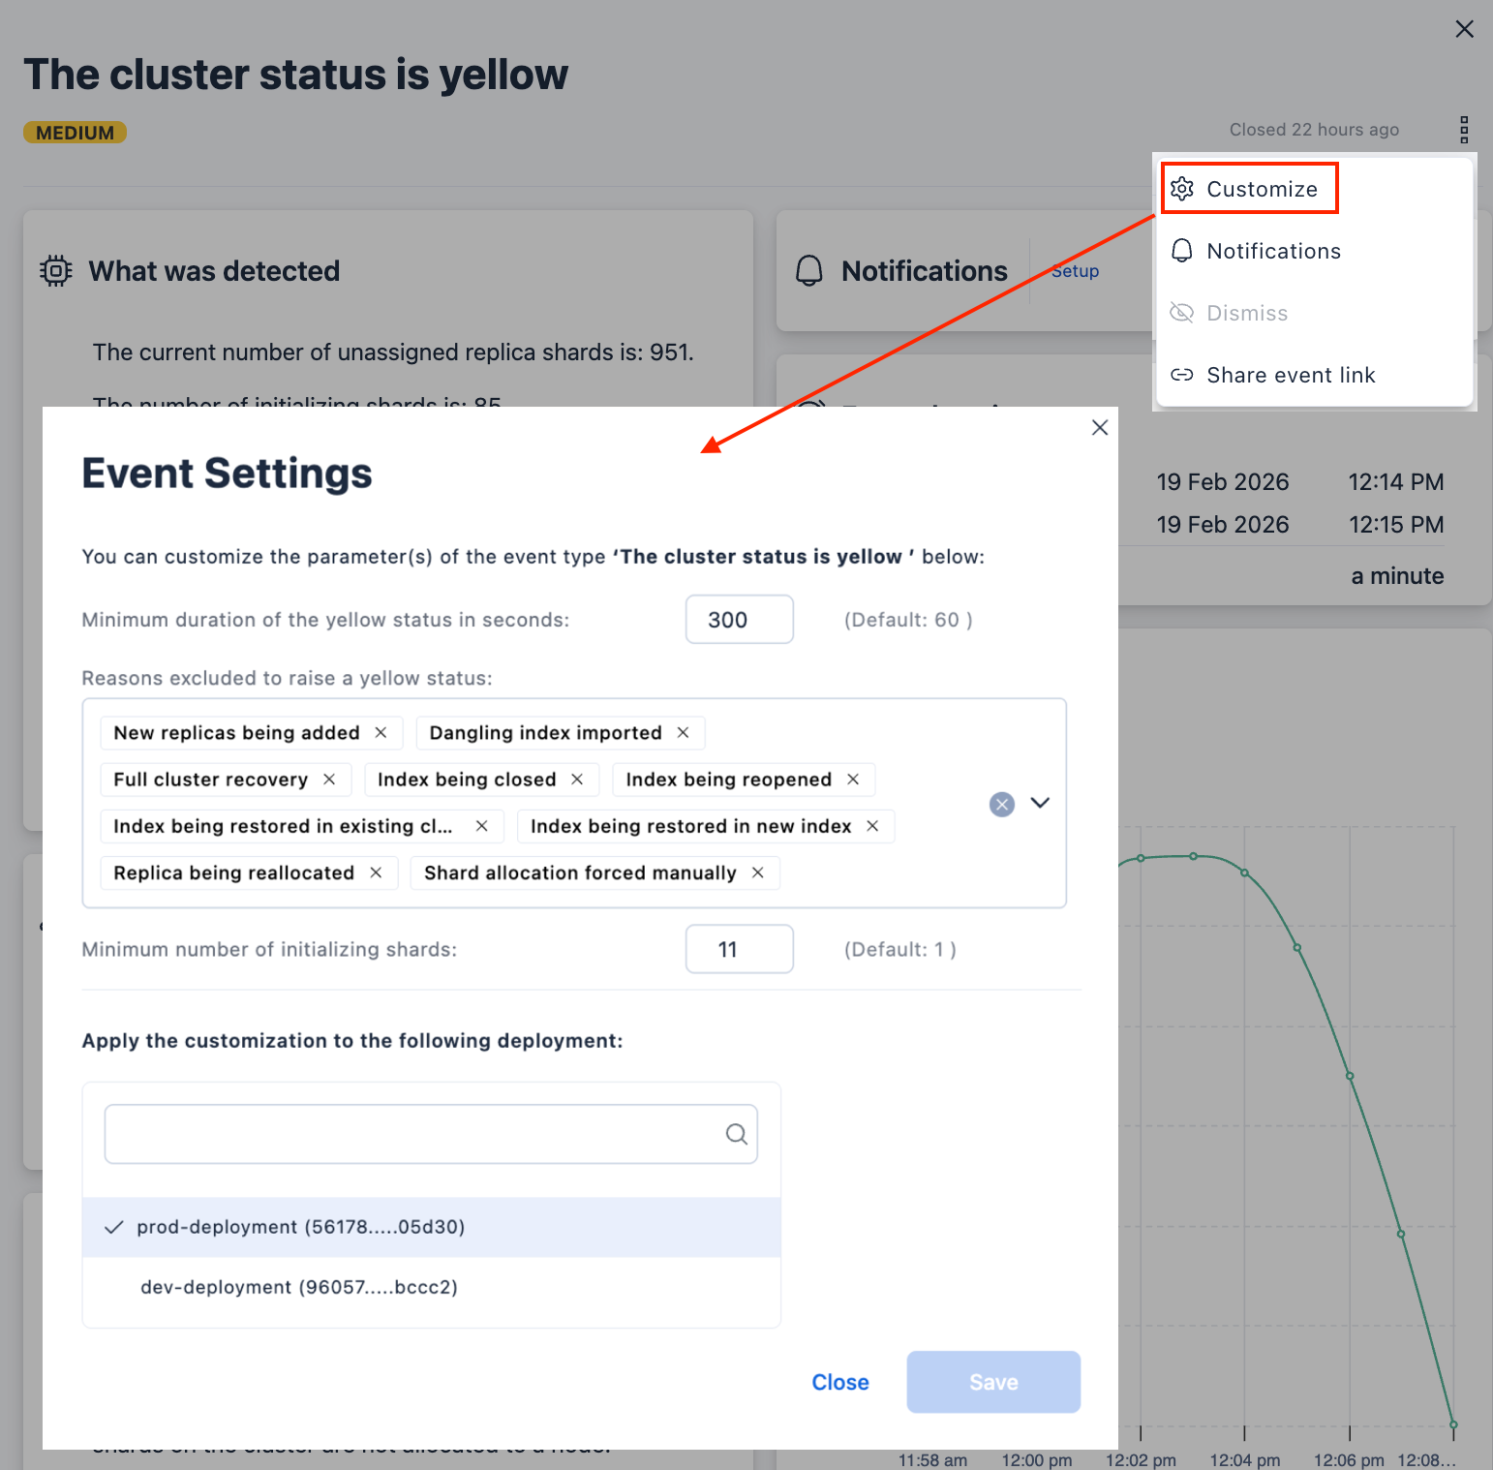Click the link icon for Share event link
Image resolution: width=1493 pixels, height=1470 pixels.
1182,375
